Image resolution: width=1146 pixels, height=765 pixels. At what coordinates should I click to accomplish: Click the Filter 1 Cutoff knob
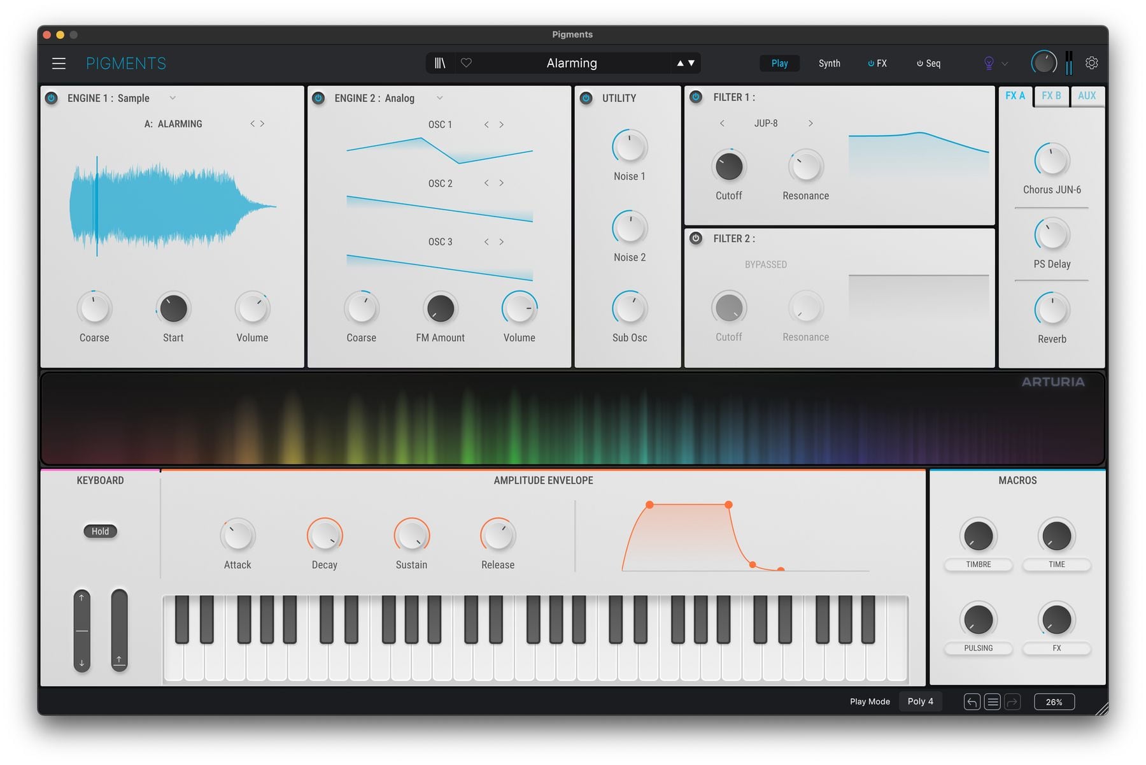(x=729, y=168)
